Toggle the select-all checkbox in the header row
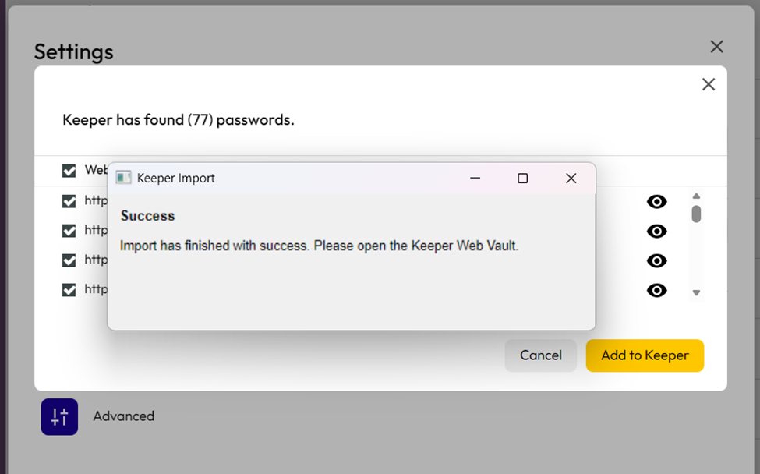 click(x=69, y=170)
